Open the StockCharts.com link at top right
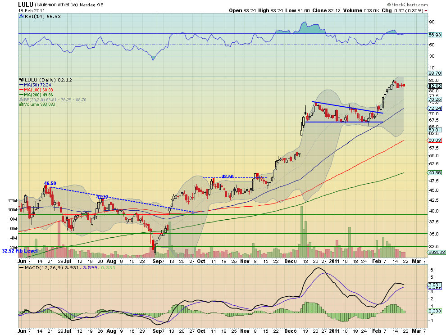The height and width of the screenshot is (335, 446). (407, 5)
